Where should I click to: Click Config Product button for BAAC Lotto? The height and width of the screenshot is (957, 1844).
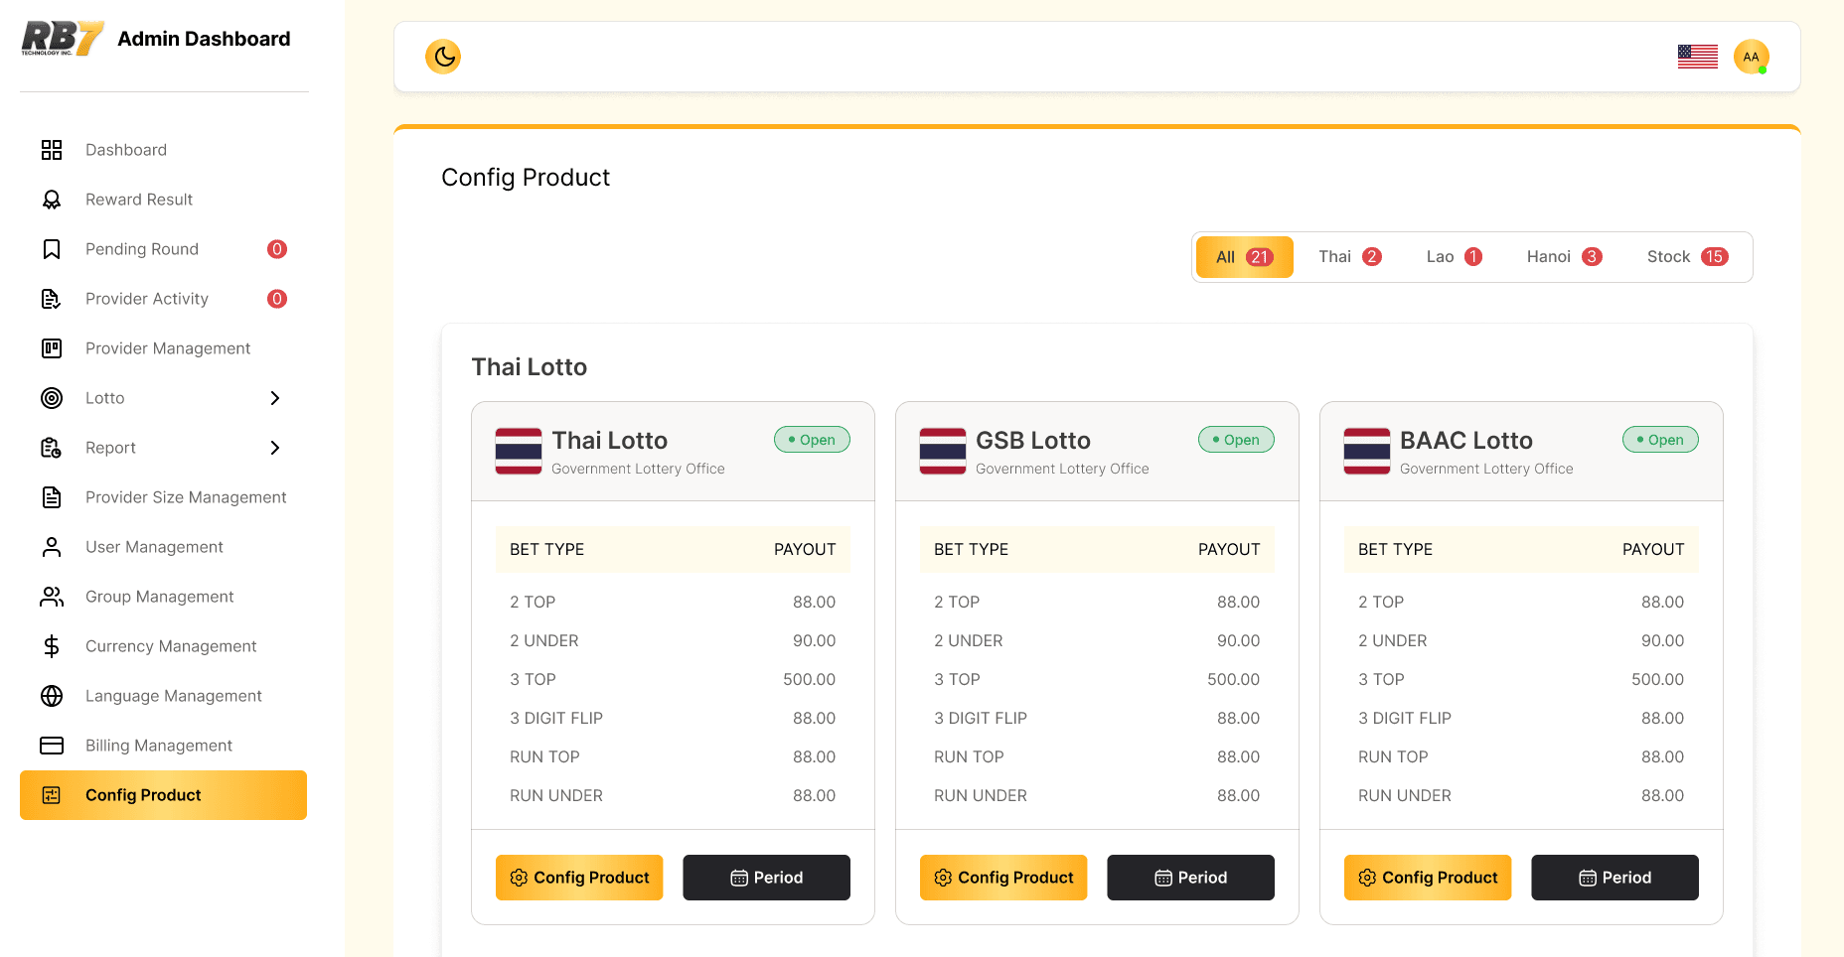[x=1428, y=878]
